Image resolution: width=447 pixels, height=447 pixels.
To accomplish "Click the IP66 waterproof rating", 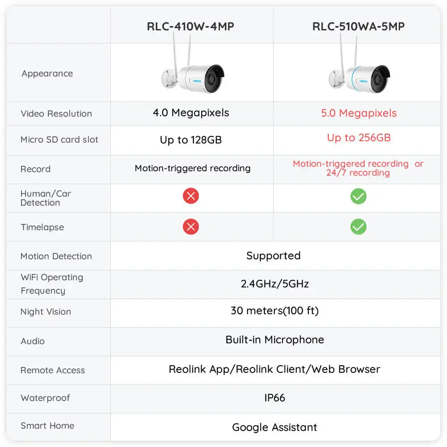I will pos(274,398).
